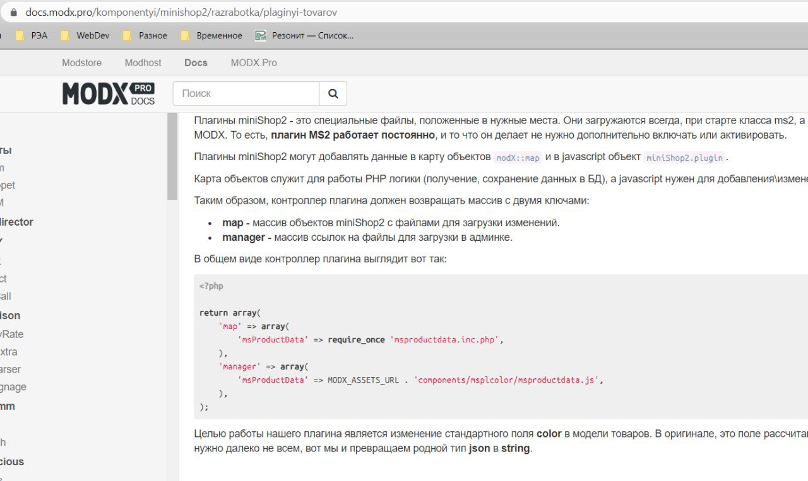Open the 'Rate' sidebar item

click(12, 334)
